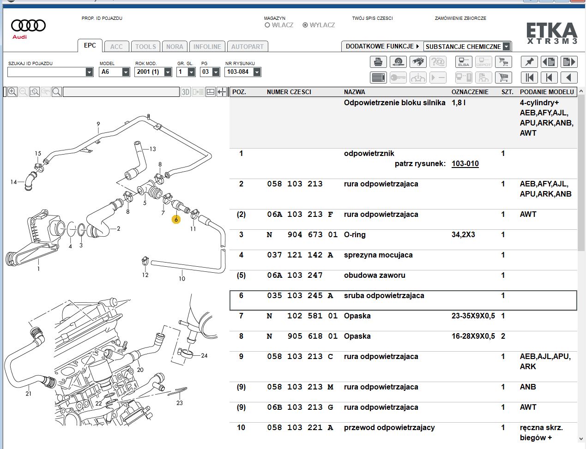Open the NR RYSUNKU 103-084 dropdown
Screen dimensions: 586x449
point(257,72)
